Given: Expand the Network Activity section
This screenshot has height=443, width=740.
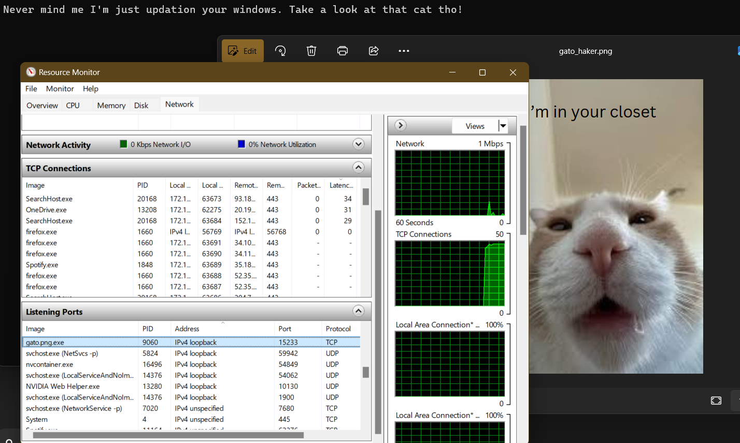Looking at the screenshot, I should tap(358, 144).
